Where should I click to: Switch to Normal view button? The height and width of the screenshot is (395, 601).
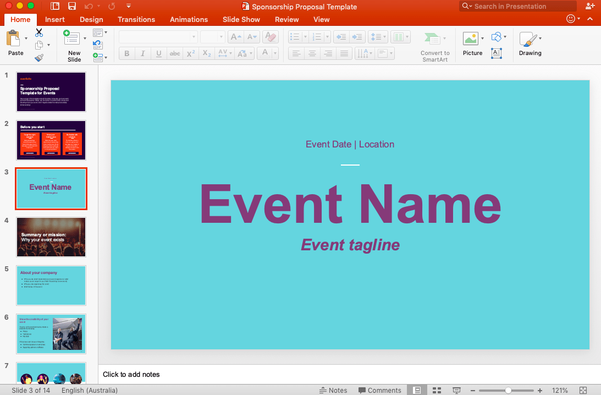(417, 390)
